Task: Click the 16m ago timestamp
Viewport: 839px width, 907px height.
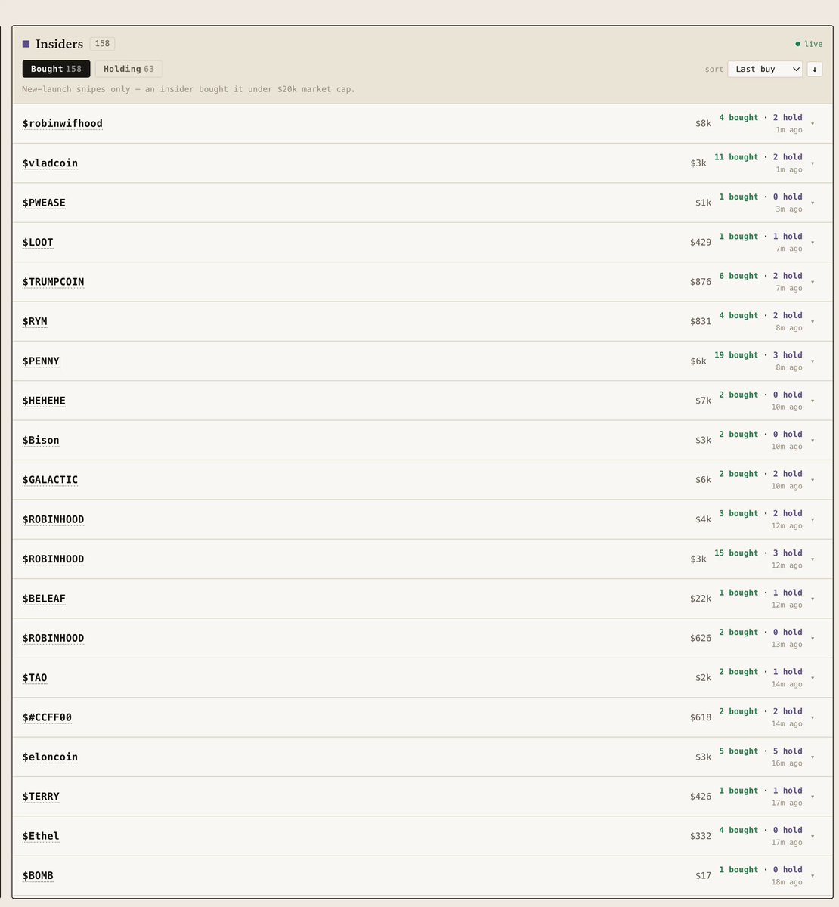Action: (x=787, y=763)
